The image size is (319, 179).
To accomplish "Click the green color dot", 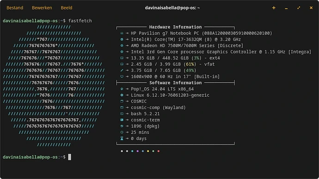I will coord(153,151).
